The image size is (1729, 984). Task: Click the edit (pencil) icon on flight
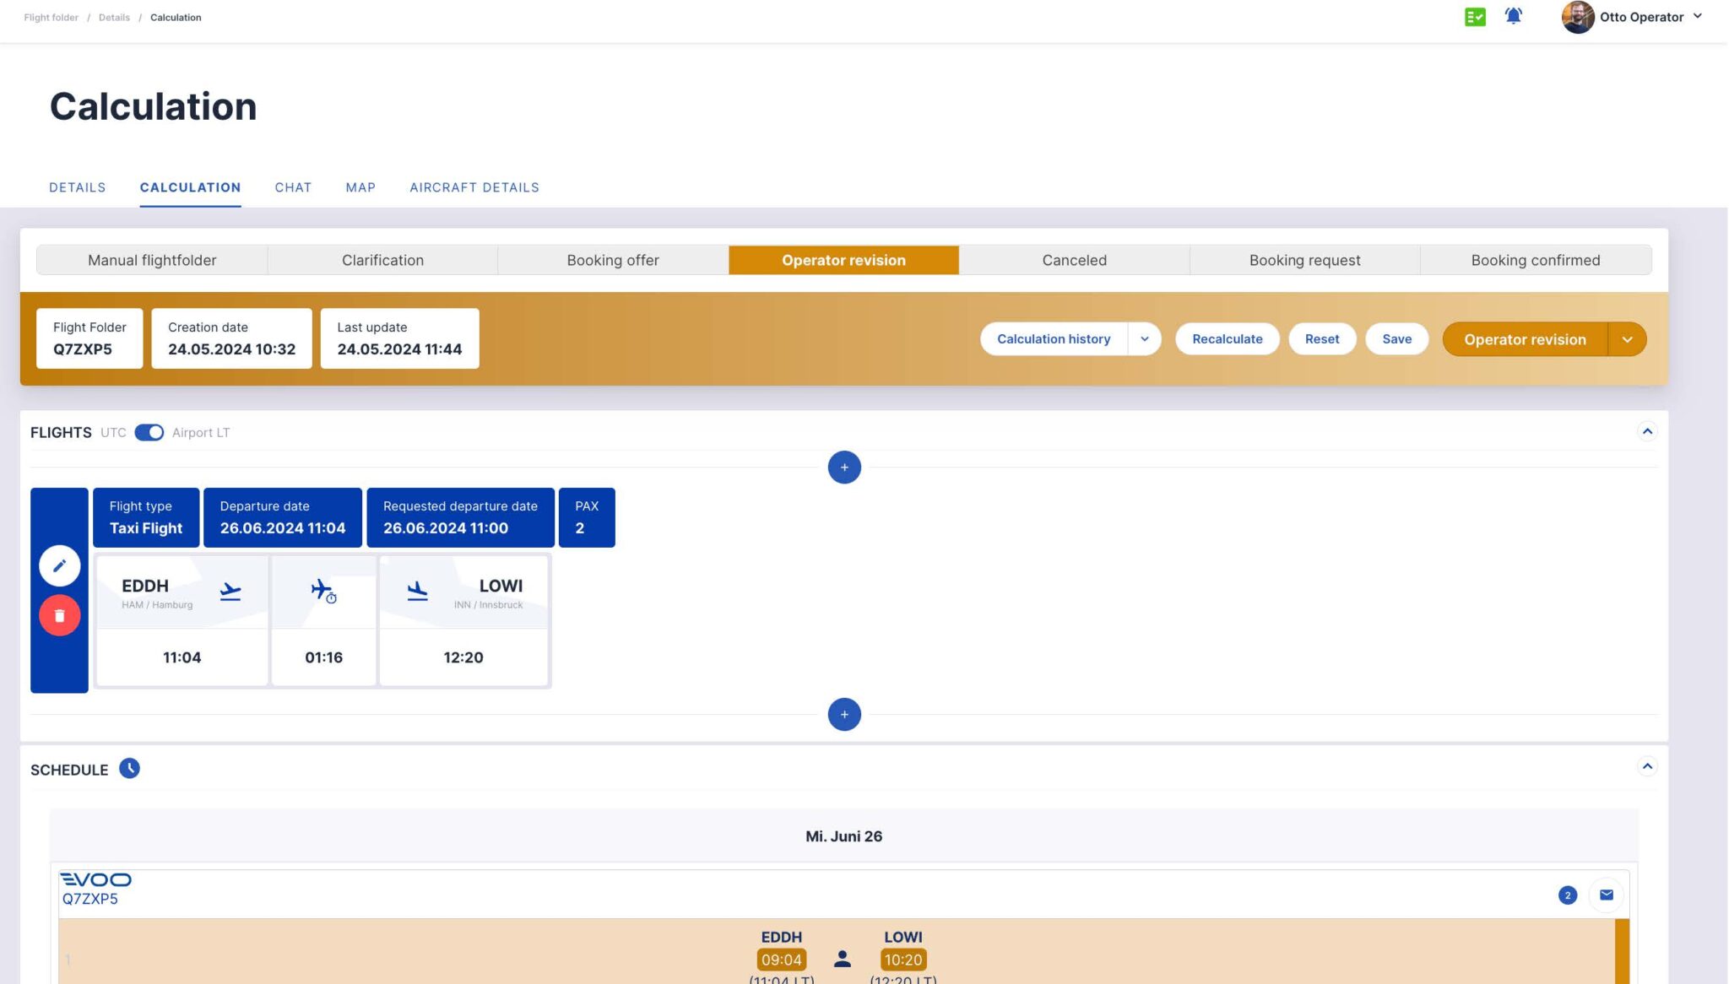[x=59, y=565]
